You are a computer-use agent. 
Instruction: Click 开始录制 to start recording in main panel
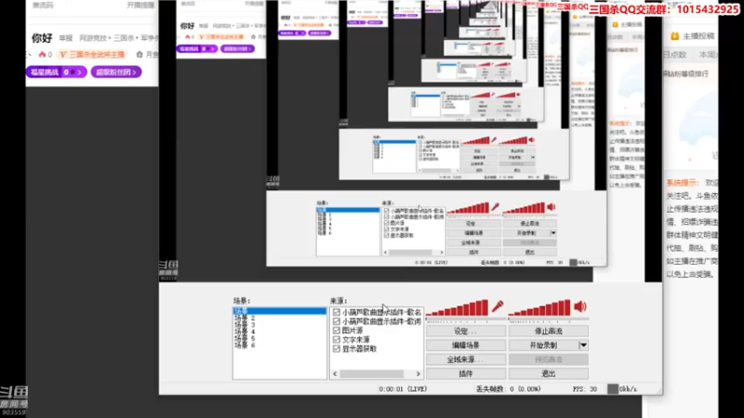pyautogui.click(x=544, y=346)
